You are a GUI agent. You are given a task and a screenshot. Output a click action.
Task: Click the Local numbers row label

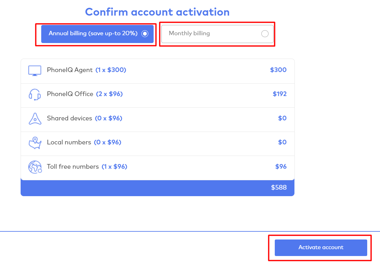click(x=69, y=143)
